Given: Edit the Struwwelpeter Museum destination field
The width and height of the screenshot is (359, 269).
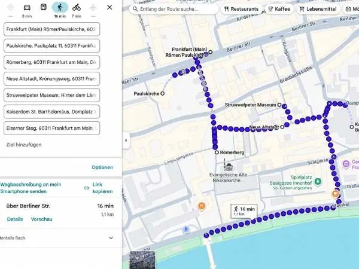Looking at the screenshot, I should 51,95.
